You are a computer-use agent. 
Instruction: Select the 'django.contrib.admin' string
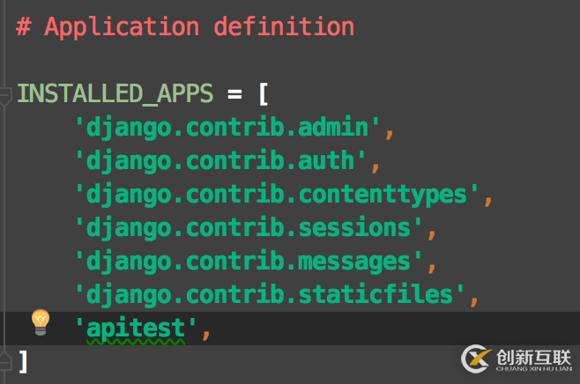(228, 128)
